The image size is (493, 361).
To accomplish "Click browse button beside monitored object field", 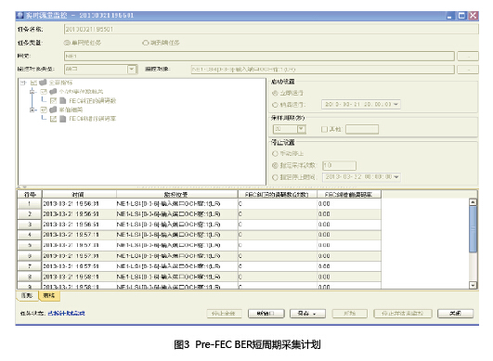I will click(468, 70).
